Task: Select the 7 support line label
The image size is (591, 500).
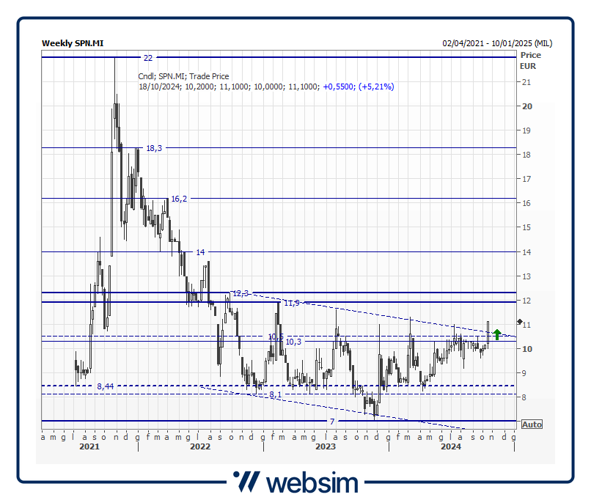Action: [x=331, y=422]
